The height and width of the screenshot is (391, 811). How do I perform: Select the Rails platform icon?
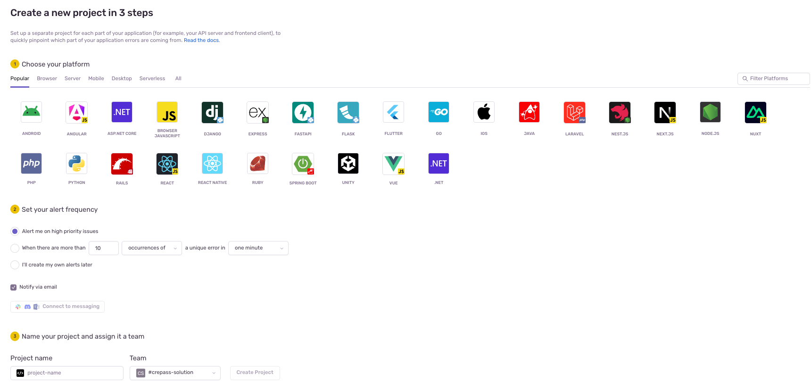[122, 164]
